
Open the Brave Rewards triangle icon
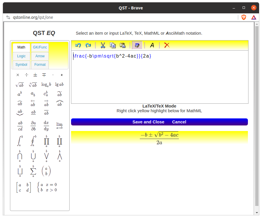click(254, 17)
